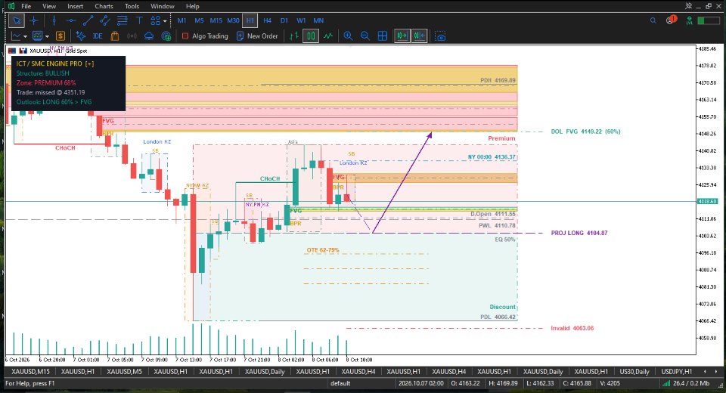Select the horizontal line drawing tool
This screenshot has height=393, width=726.
click(x=71, y=20)
